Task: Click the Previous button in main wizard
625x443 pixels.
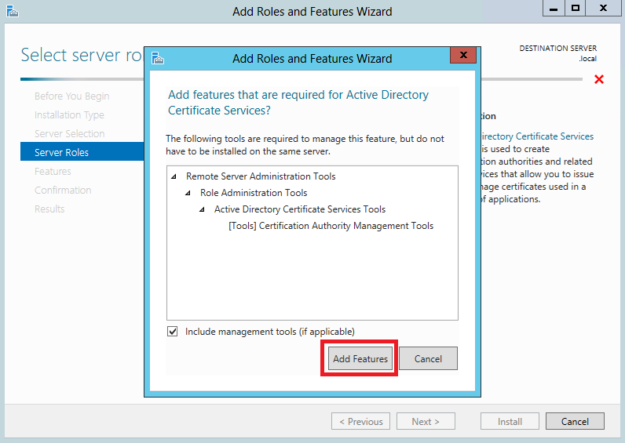Action: click(x=360, y=421)
